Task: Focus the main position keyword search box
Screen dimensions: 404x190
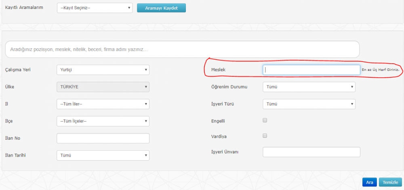Action: pyautogui.click(x=182, y=50)
